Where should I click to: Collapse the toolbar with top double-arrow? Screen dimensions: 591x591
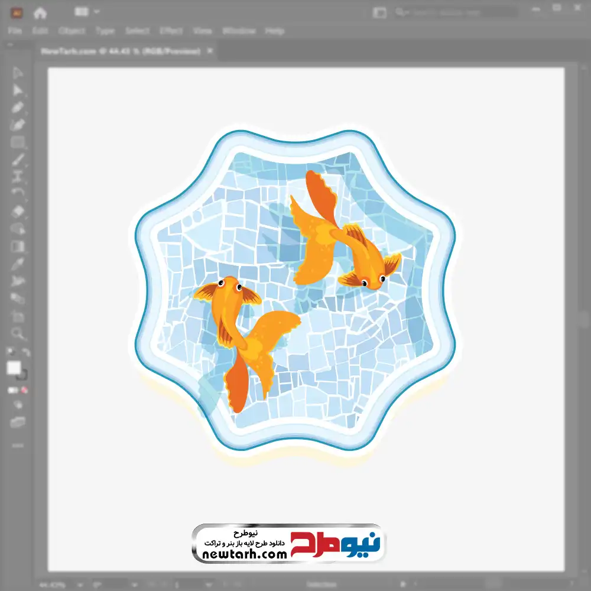(x=10, y=44)
